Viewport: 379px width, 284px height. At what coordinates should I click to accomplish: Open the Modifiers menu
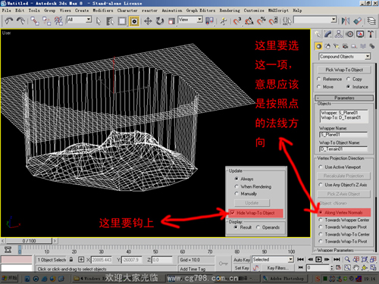pos(103,11)
